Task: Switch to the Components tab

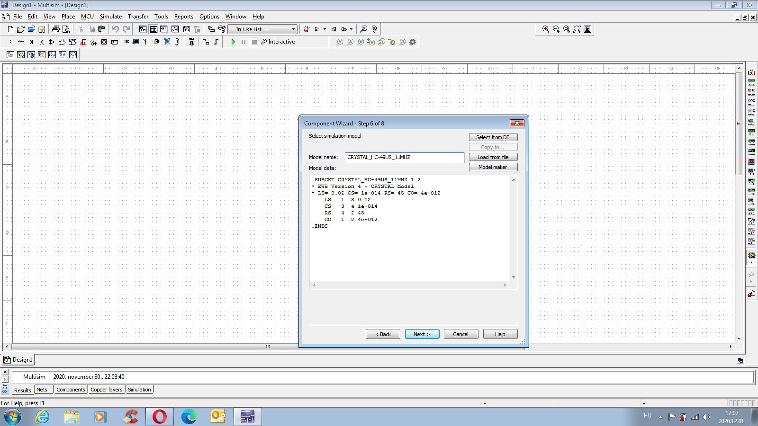Action: [x=71, y=390]
